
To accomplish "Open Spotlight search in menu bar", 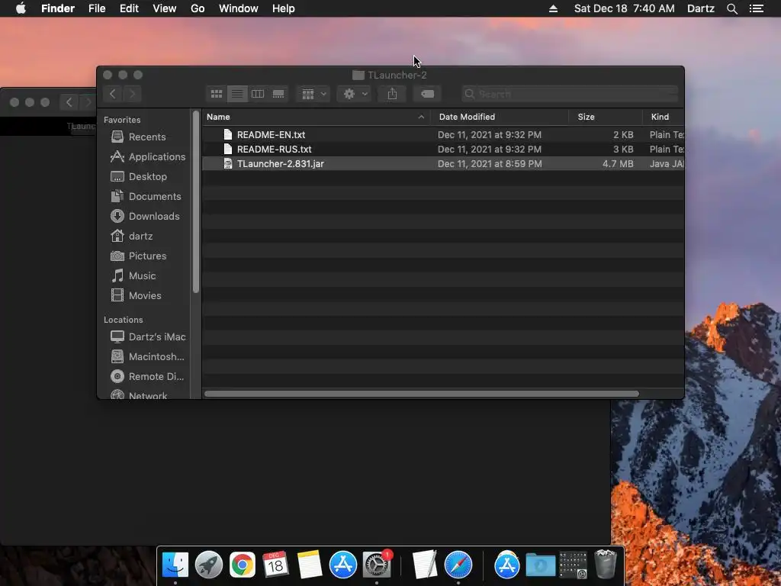I will [x=731, y=8].
